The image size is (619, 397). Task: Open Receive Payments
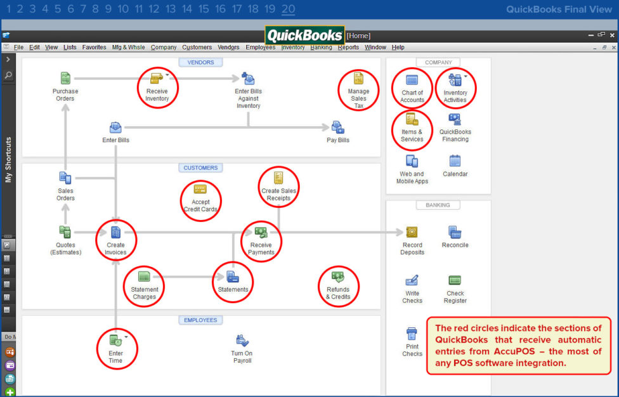coord(261,232)
